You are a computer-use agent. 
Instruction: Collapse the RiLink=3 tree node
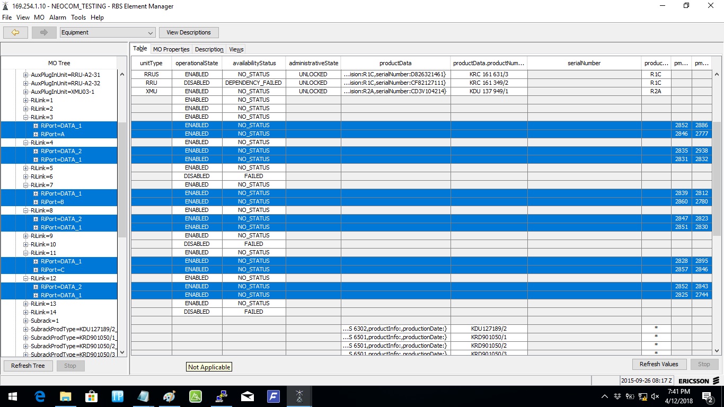(25, 117)
